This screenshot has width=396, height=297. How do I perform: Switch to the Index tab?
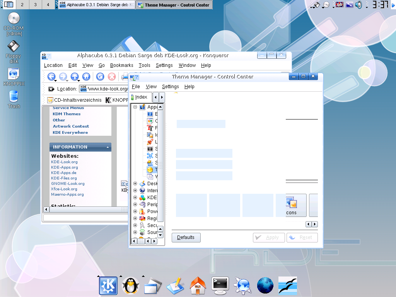[x=141, y=97]
